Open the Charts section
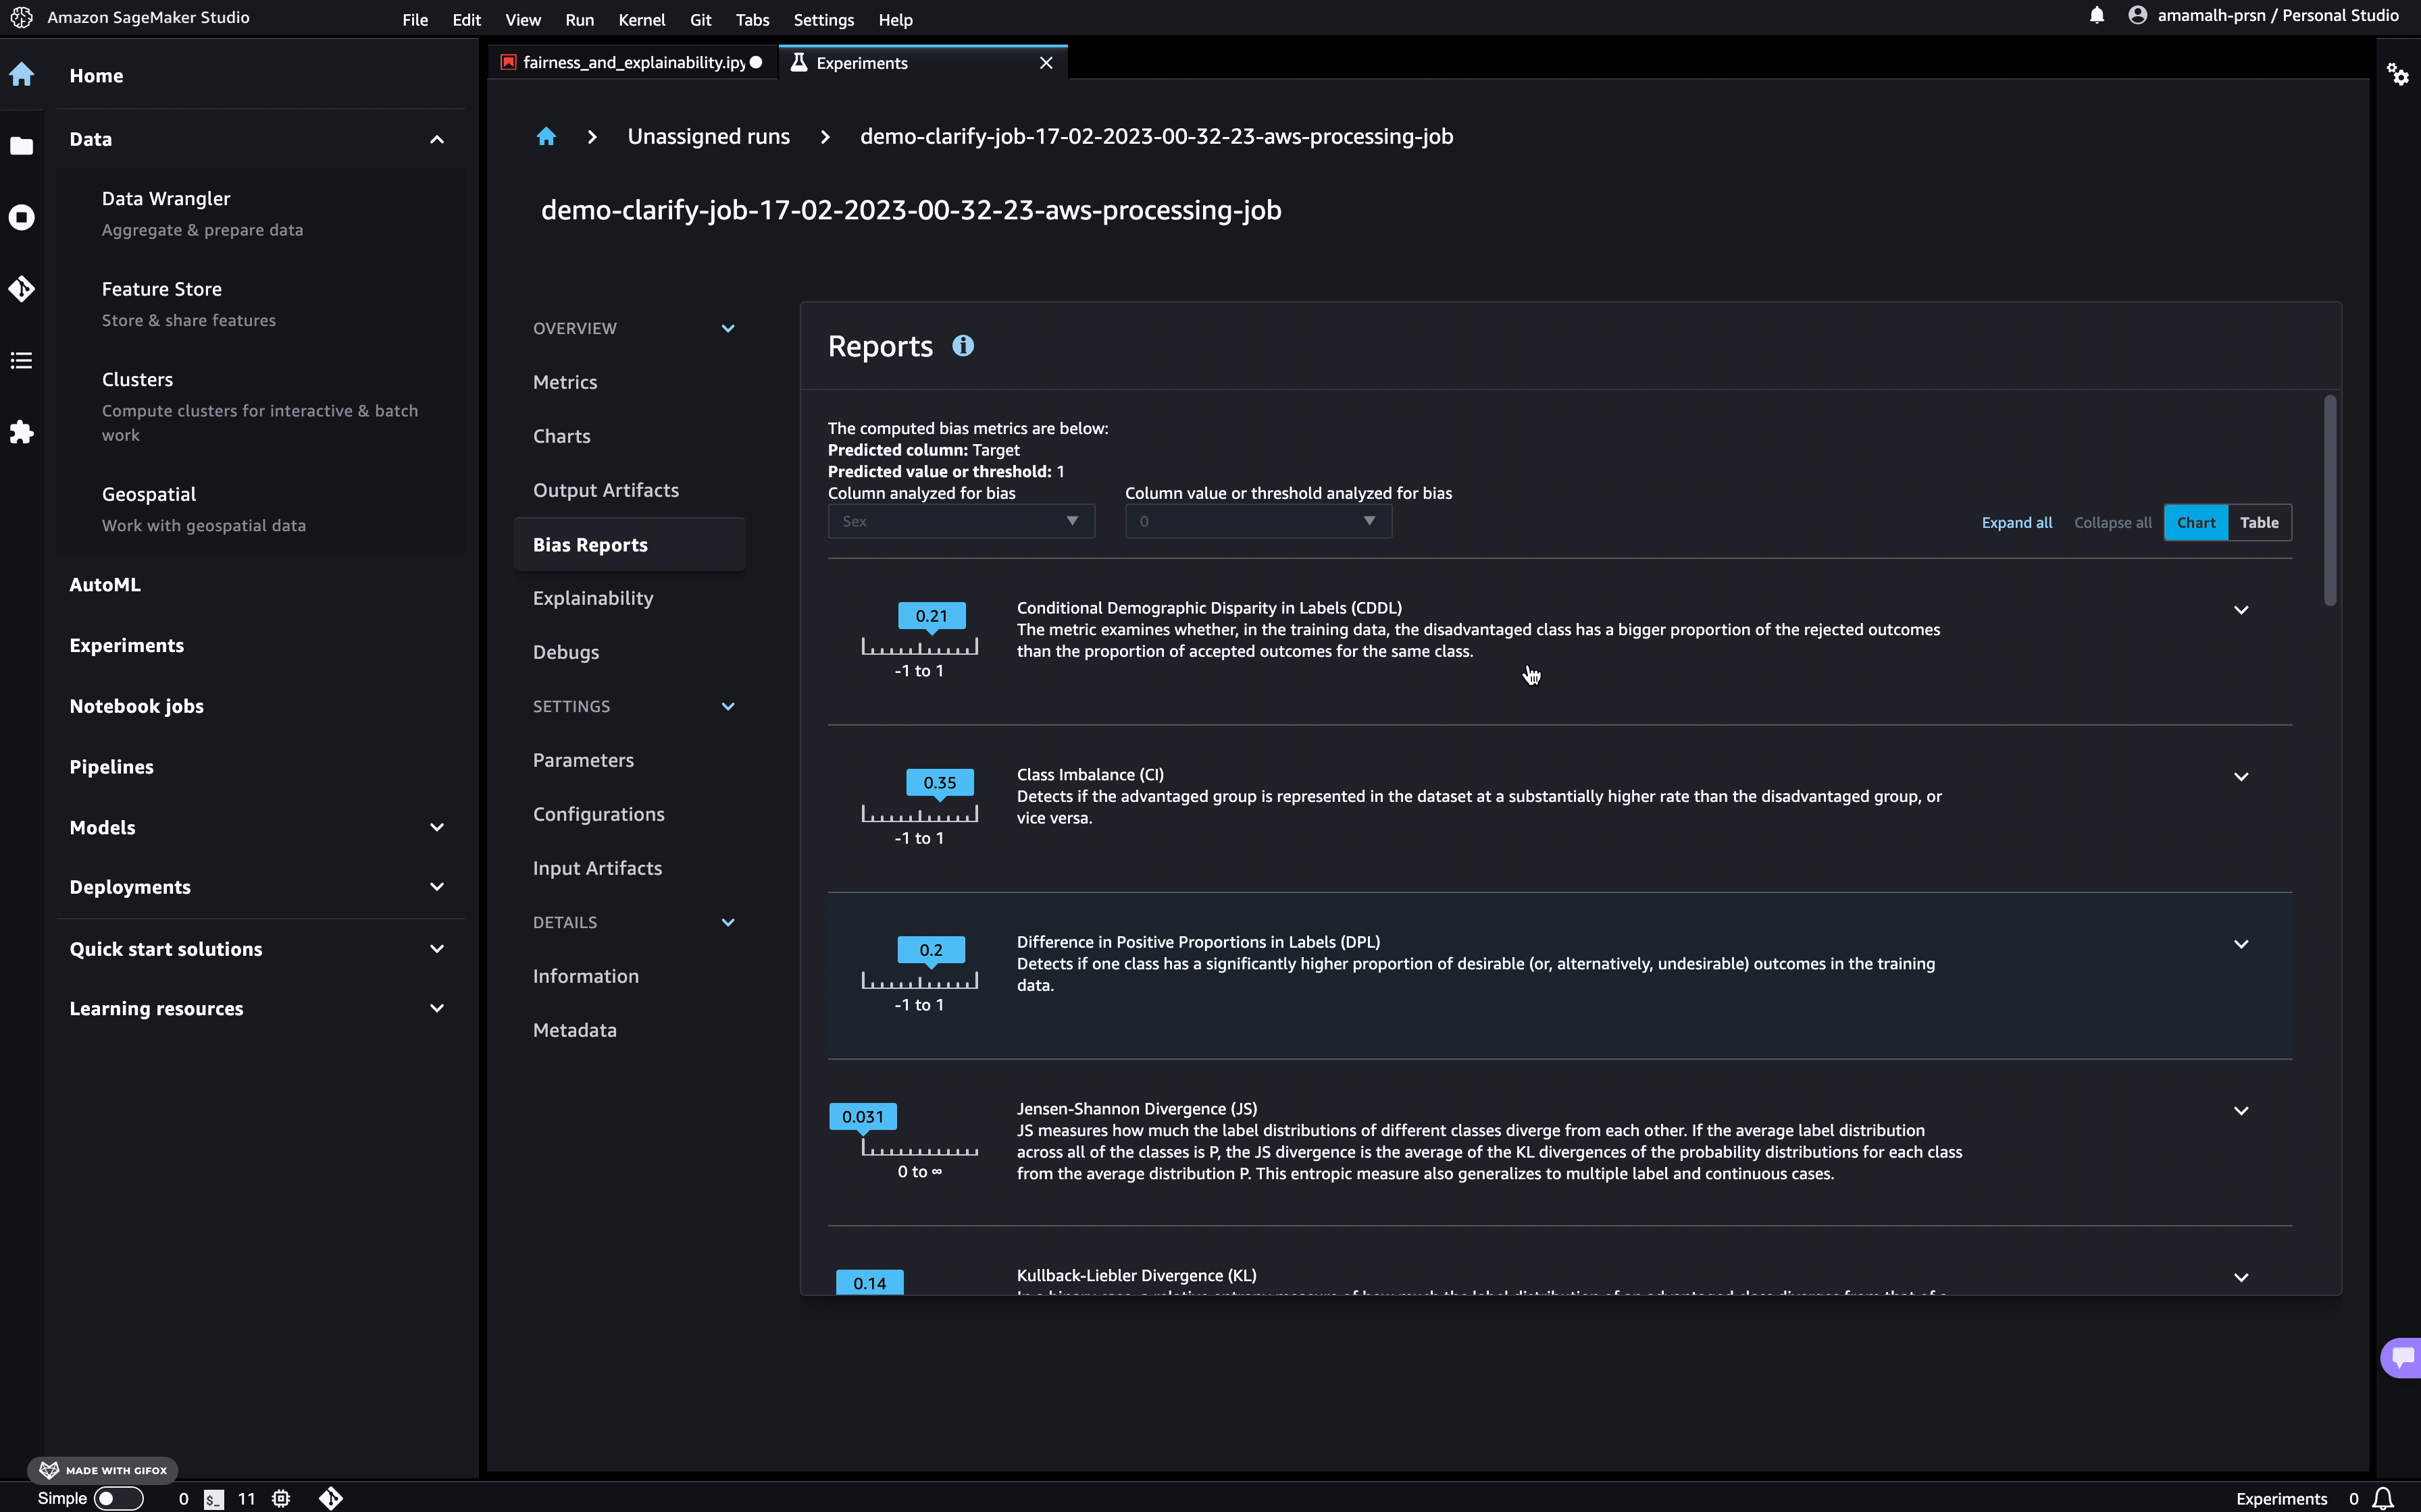Image resolution: width=2421 pixels, height=1512 pixels. pos(561,436)
